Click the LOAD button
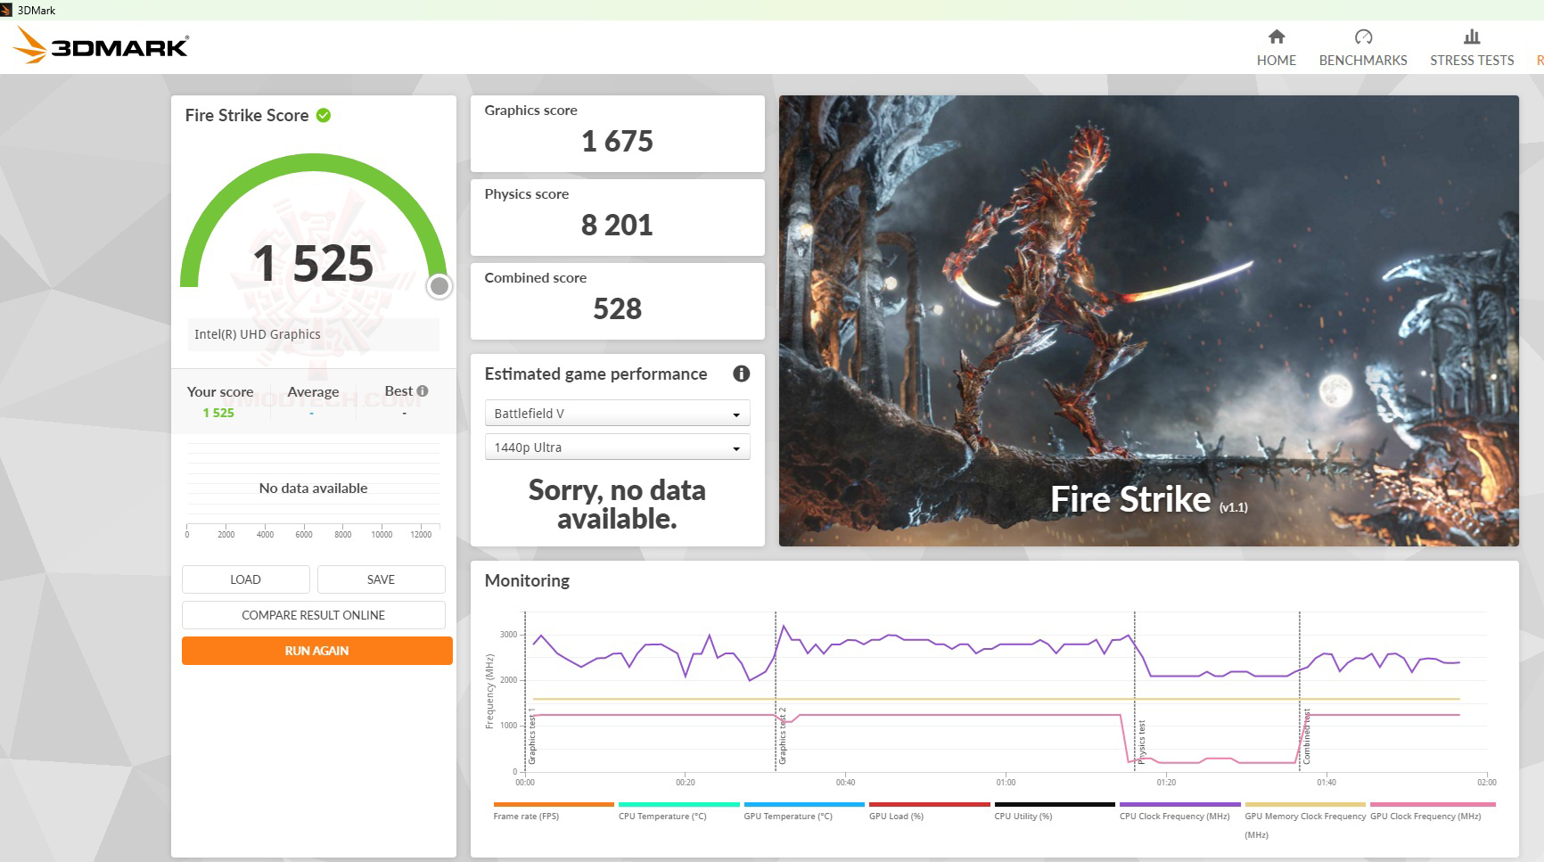The height and width of the screenshot is (862, 1544). pos(246,579)
